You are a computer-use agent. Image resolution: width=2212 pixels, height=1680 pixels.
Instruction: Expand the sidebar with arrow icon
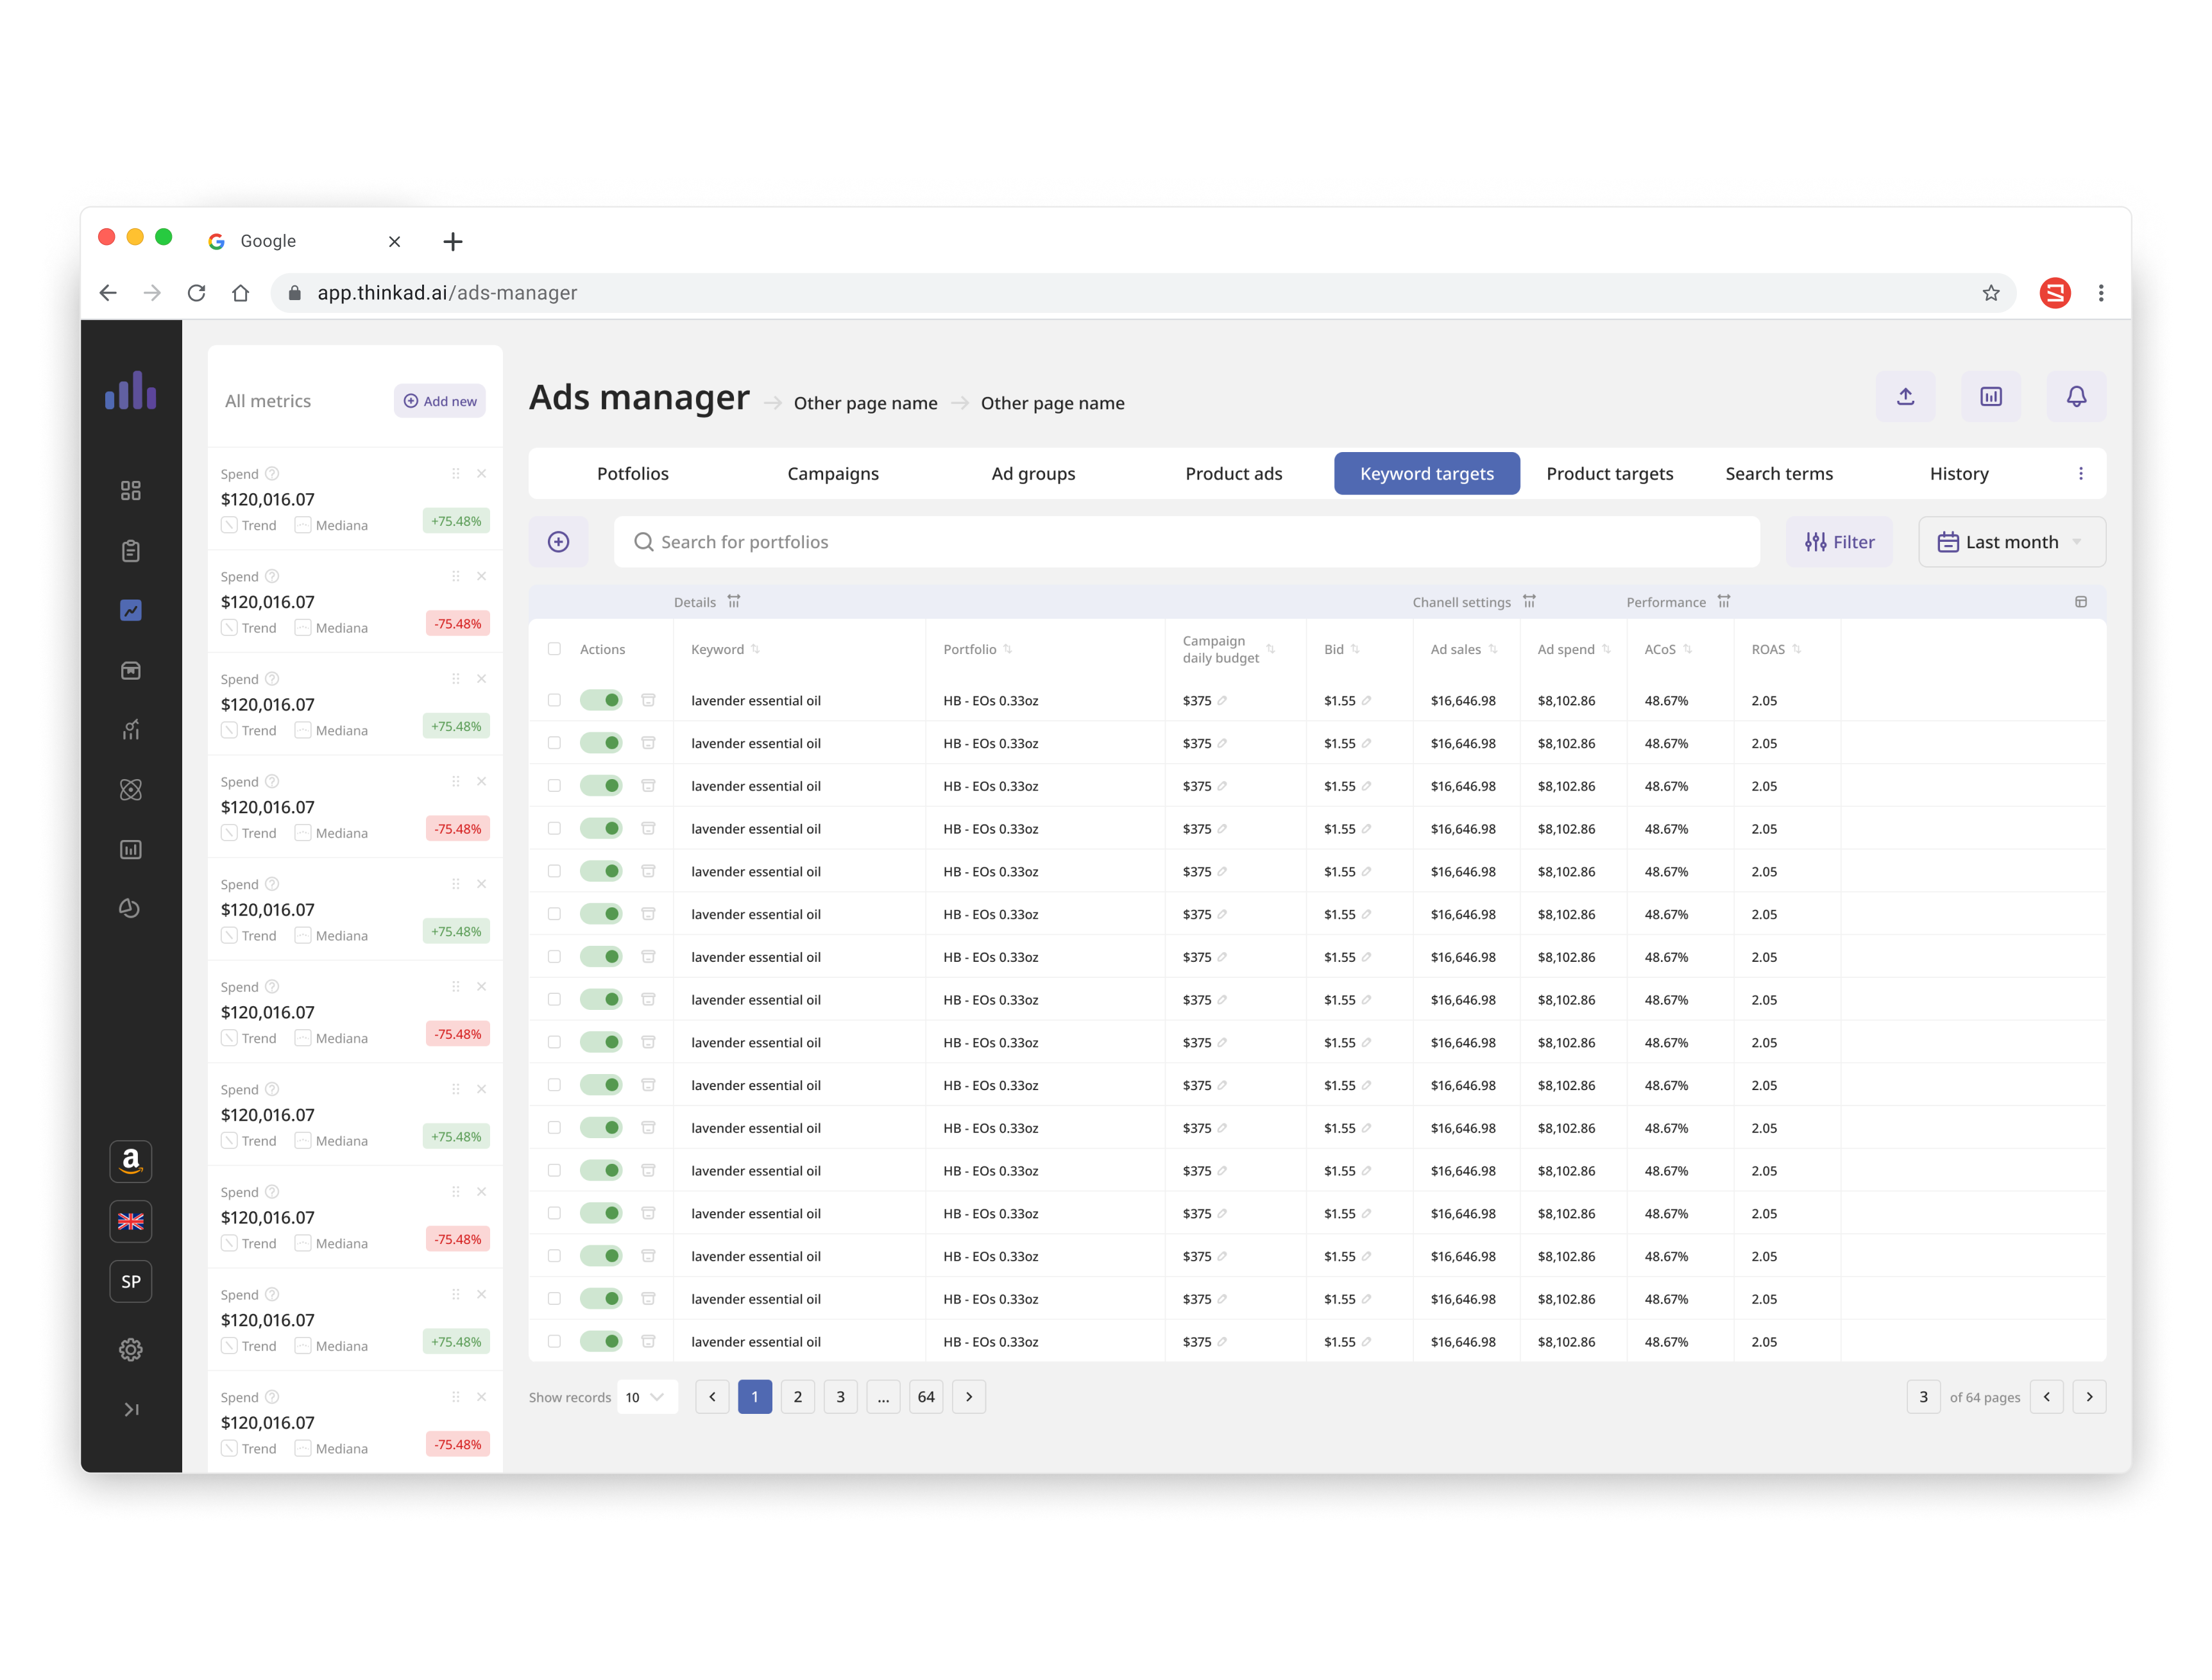131,1410
